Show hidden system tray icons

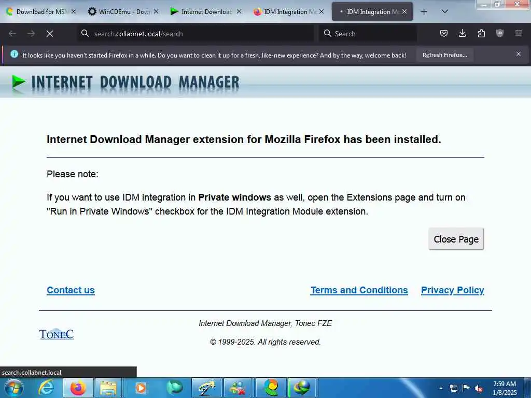coord(441,388)
